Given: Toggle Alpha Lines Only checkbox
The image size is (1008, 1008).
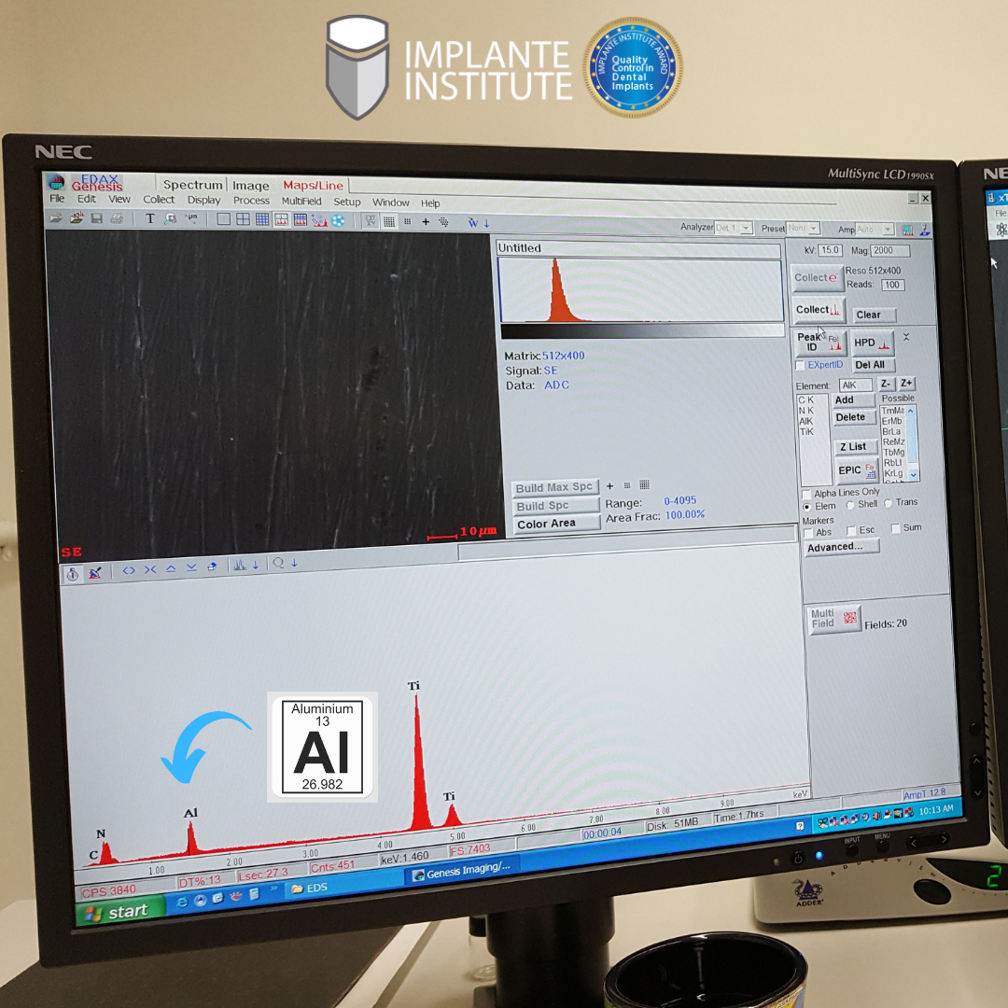Looking at the screenshot, I should click(x=806, y=493).
